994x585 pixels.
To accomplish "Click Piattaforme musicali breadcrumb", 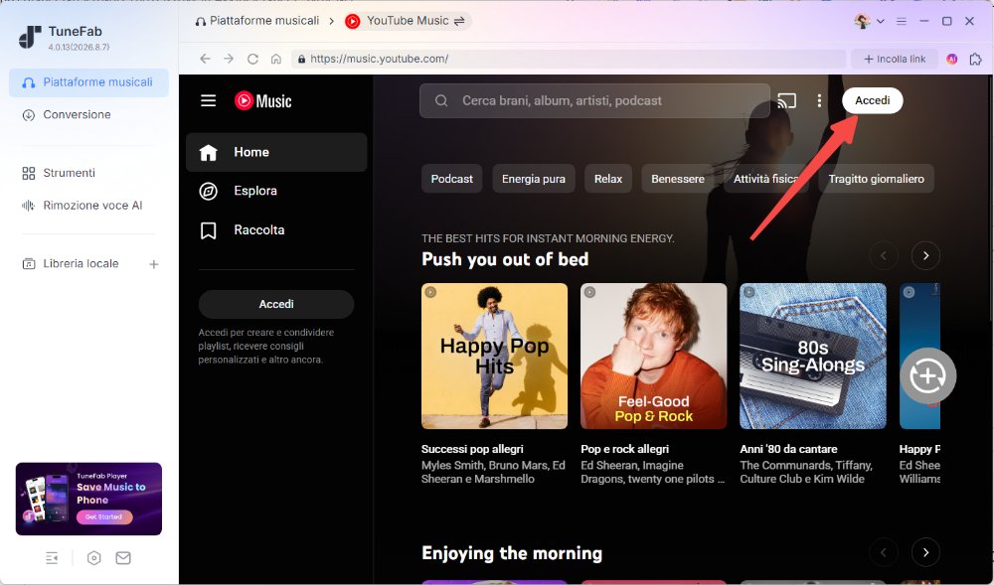I will (x=257, y=21).
